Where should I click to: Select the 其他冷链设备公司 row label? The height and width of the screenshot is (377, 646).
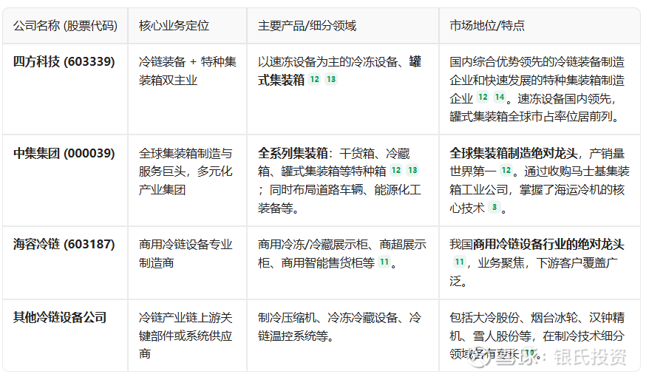click(x=60, y=317)
